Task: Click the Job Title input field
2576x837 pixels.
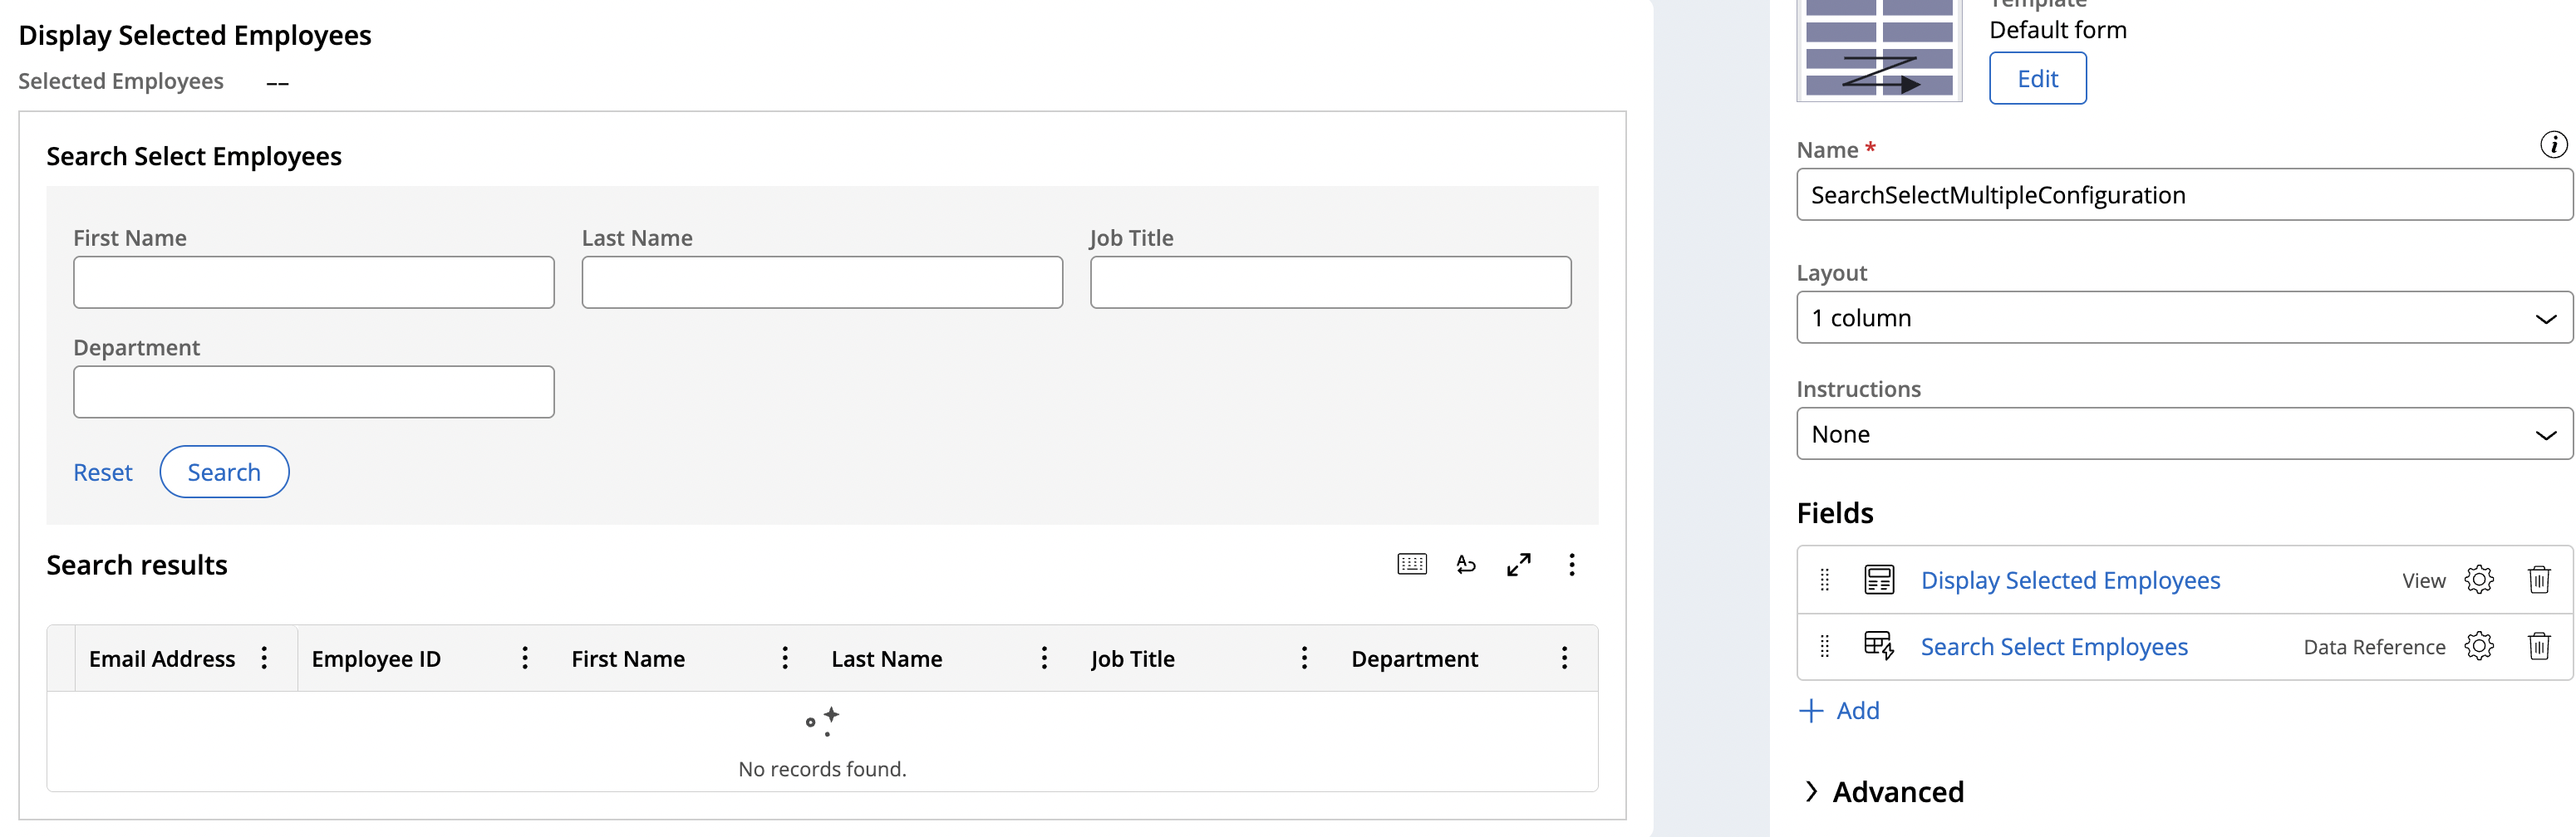Action: tap(1329, 281)
